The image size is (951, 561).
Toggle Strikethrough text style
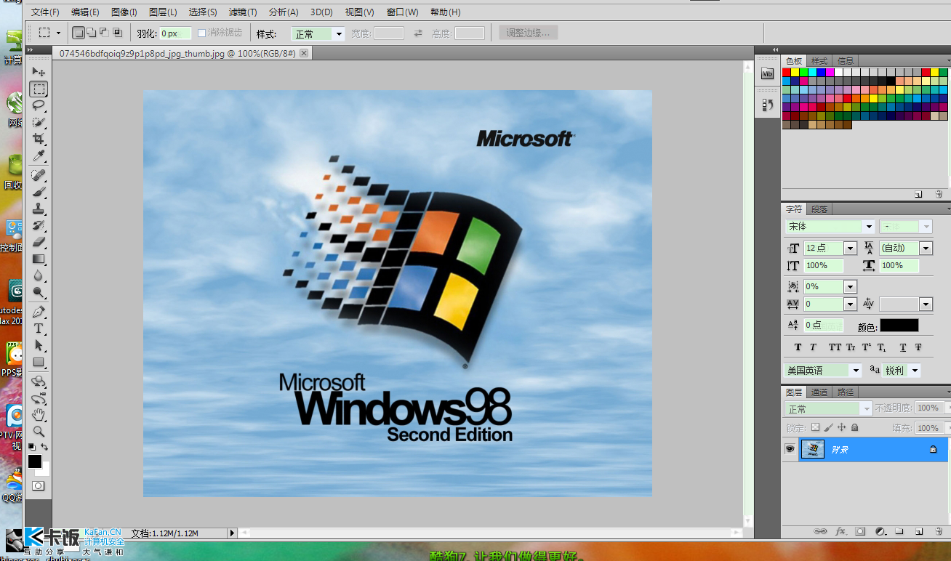pos(918,347)
